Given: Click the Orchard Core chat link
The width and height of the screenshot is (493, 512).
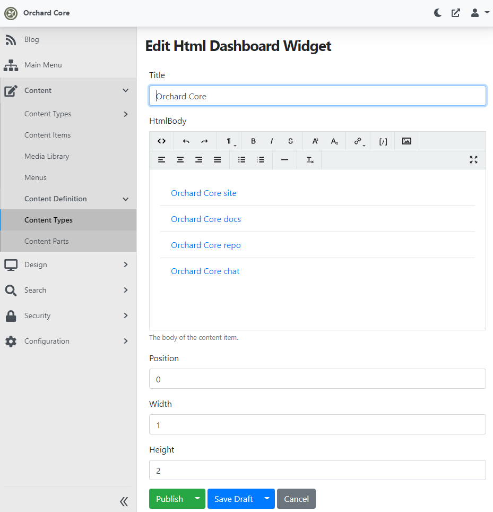Looking at the screenshot, I should pos(205,271).
